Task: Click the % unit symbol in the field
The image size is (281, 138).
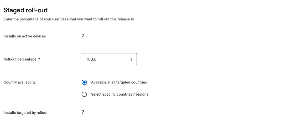Action: point(131,59)
